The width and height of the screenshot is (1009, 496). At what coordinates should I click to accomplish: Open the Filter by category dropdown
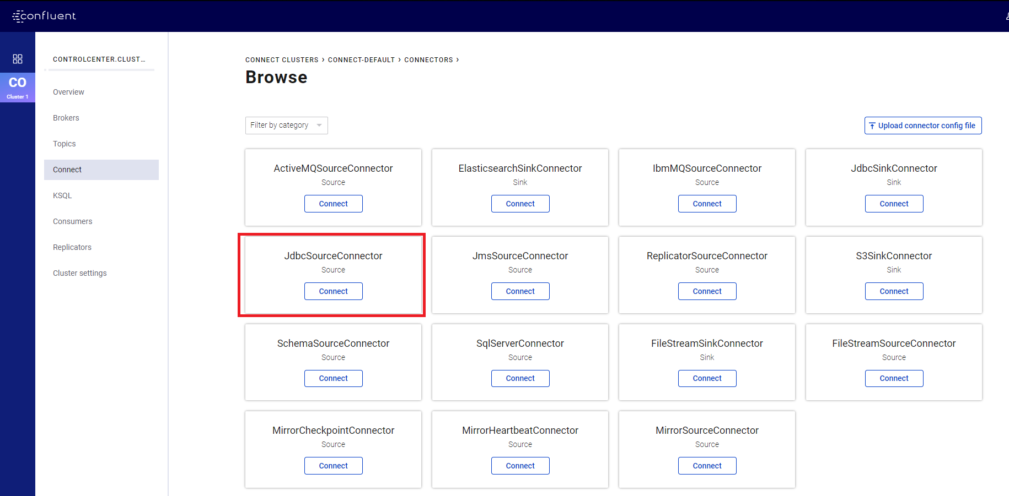pos(286,125)
